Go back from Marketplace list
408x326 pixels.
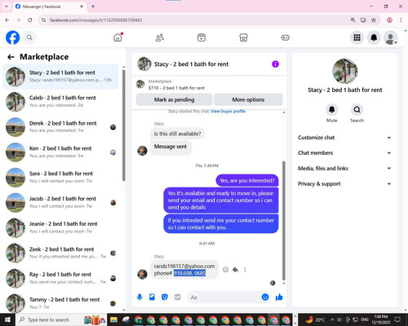(11, 57)
